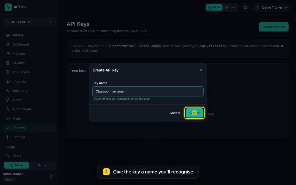Open Projects in the sidebar

[29, 54]
